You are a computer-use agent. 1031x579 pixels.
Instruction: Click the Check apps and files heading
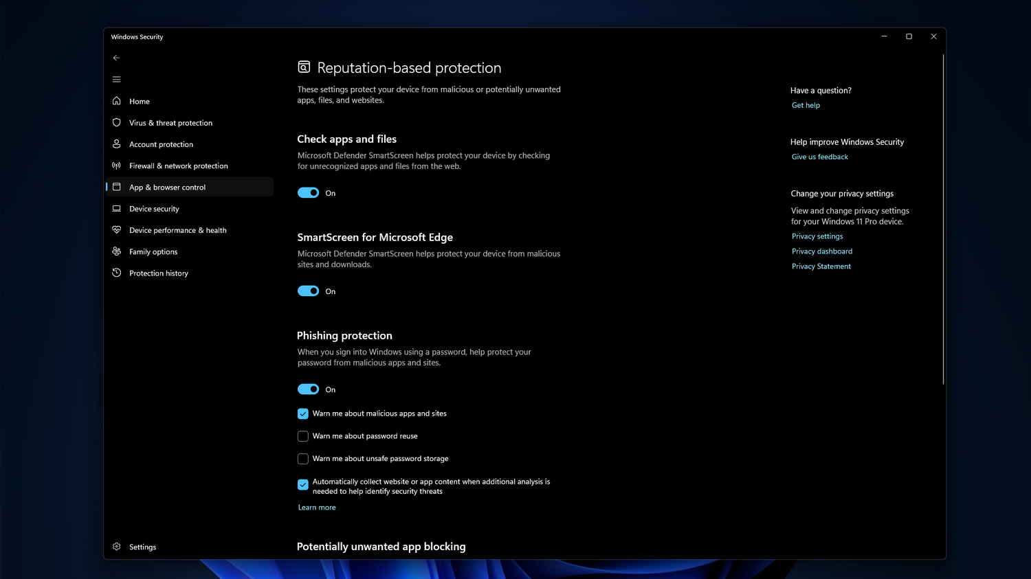pyautogui.click(x=347, y=139)
